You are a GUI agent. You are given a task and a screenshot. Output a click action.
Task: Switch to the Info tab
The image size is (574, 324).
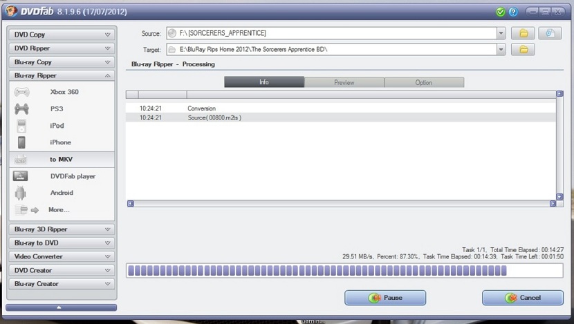(x=264, y=82)
